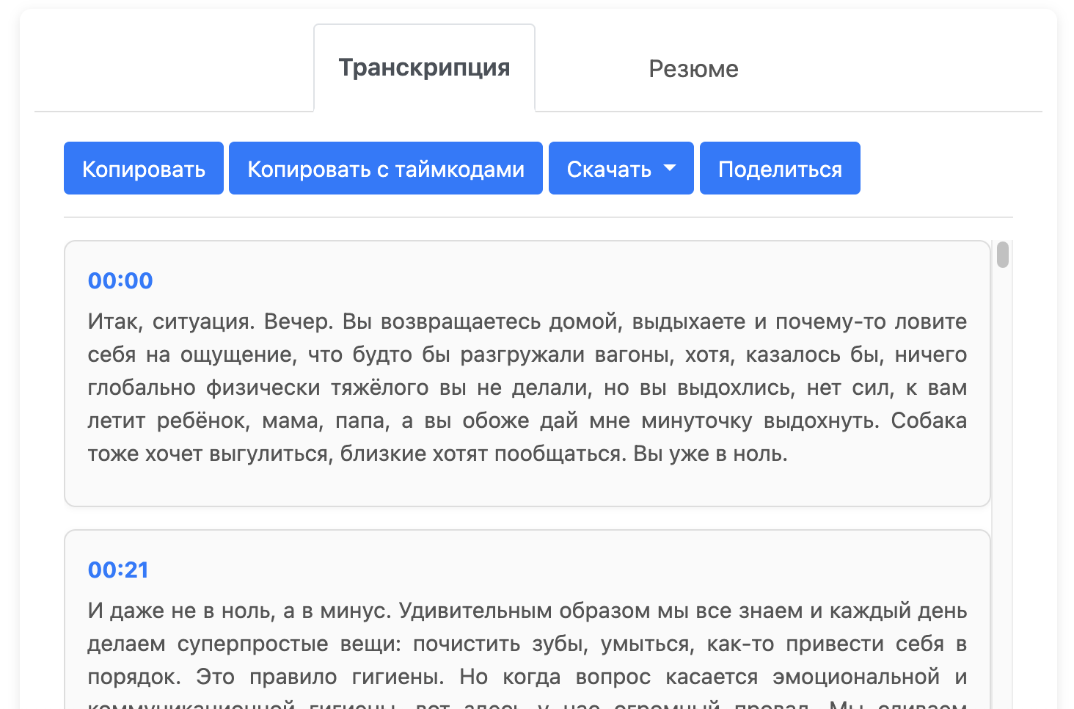Open the Скачать dropdown menu
The width and height of the screenshot is (1074, 709).
pyautogui.click(x=621, y=168)
